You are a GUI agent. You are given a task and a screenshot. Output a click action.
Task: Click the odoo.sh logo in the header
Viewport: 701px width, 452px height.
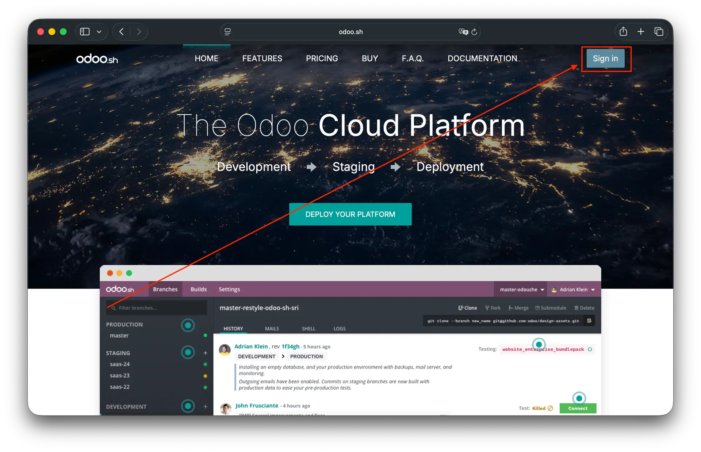click(97, 59)
